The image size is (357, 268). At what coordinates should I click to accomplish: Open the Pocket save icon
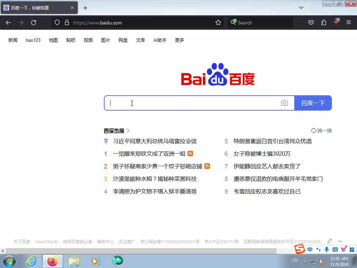click(x=311, y=23)
